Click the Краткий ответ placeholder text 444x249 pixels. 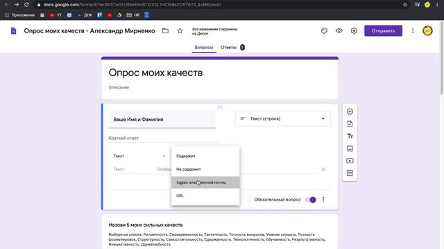pyautogui.click(x=123, y=138)
